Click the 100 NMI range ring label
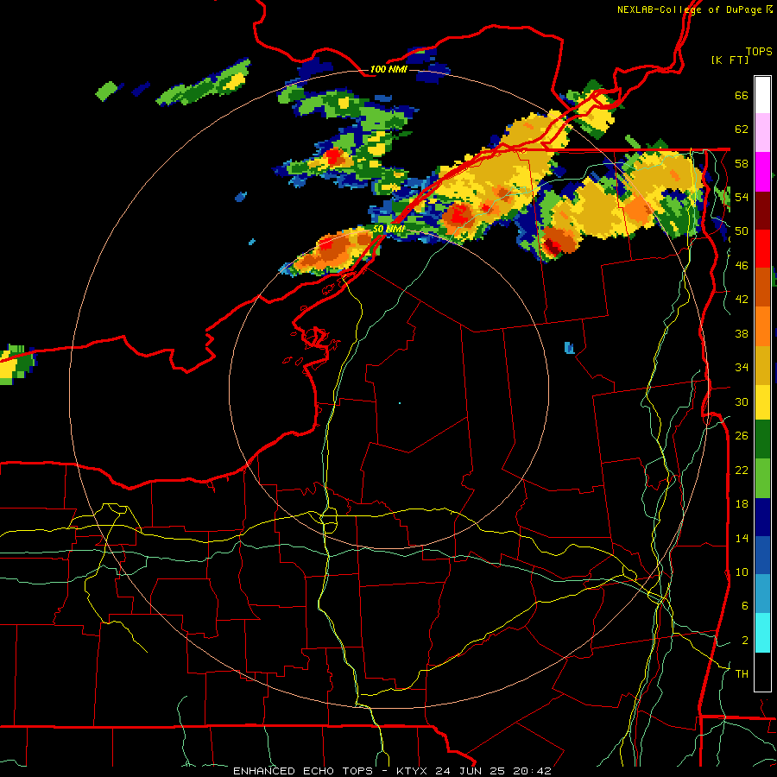The width and height of the screenshot is (777, 777). [x=388, y=69]
